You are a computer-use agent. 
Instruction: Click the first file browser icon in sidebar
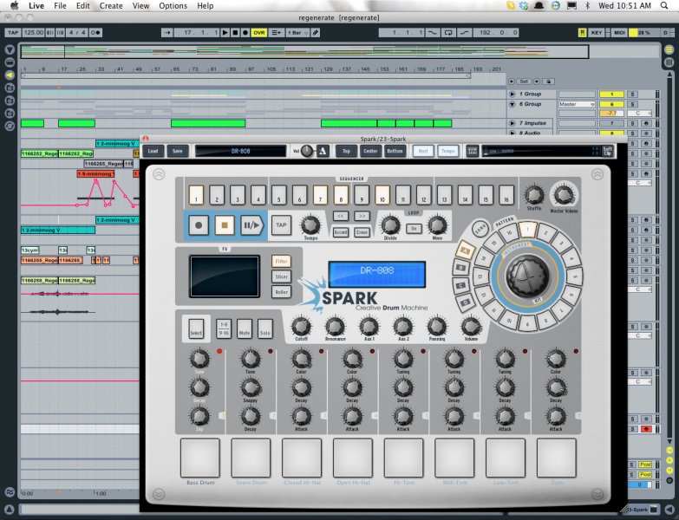pos(10,88)
